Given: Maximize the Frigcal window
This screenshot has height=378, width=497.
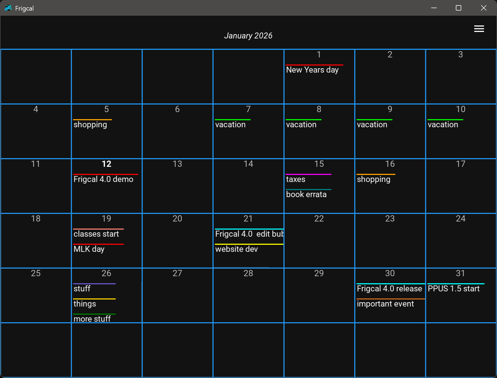Looking at the screenshot, I should 458,8.
